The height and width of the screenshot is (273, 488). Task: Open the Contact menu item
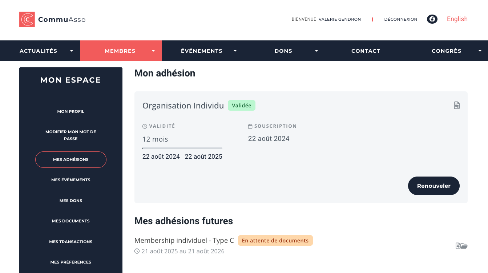366,51
